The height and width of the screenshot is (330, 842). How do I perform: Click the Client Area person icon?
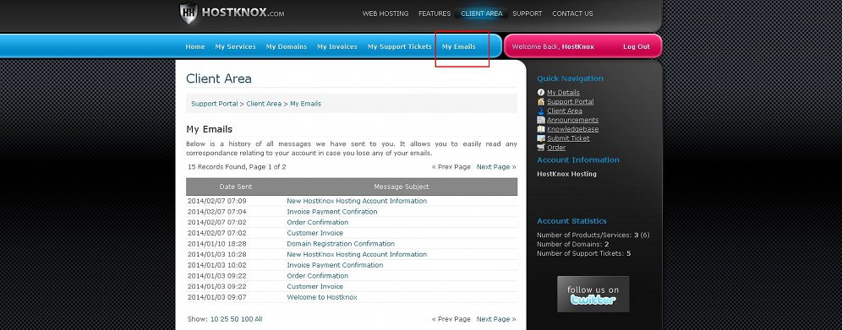(541, 111)
